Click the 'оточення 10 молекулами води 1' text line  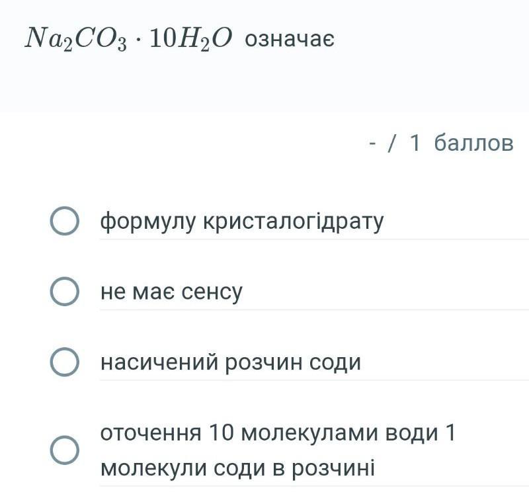[278, 433]
